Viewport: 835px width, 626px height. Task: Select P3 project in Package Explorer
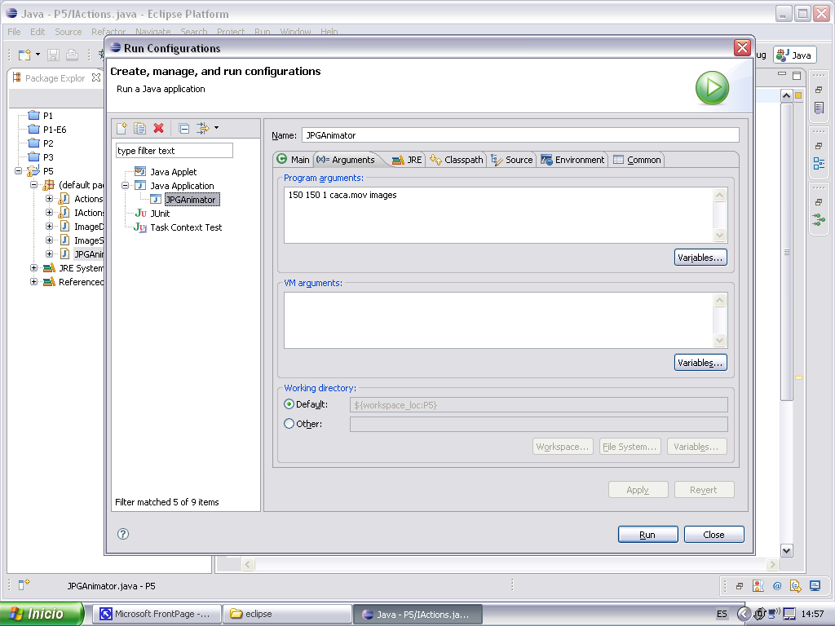click(x=41, y=157)
